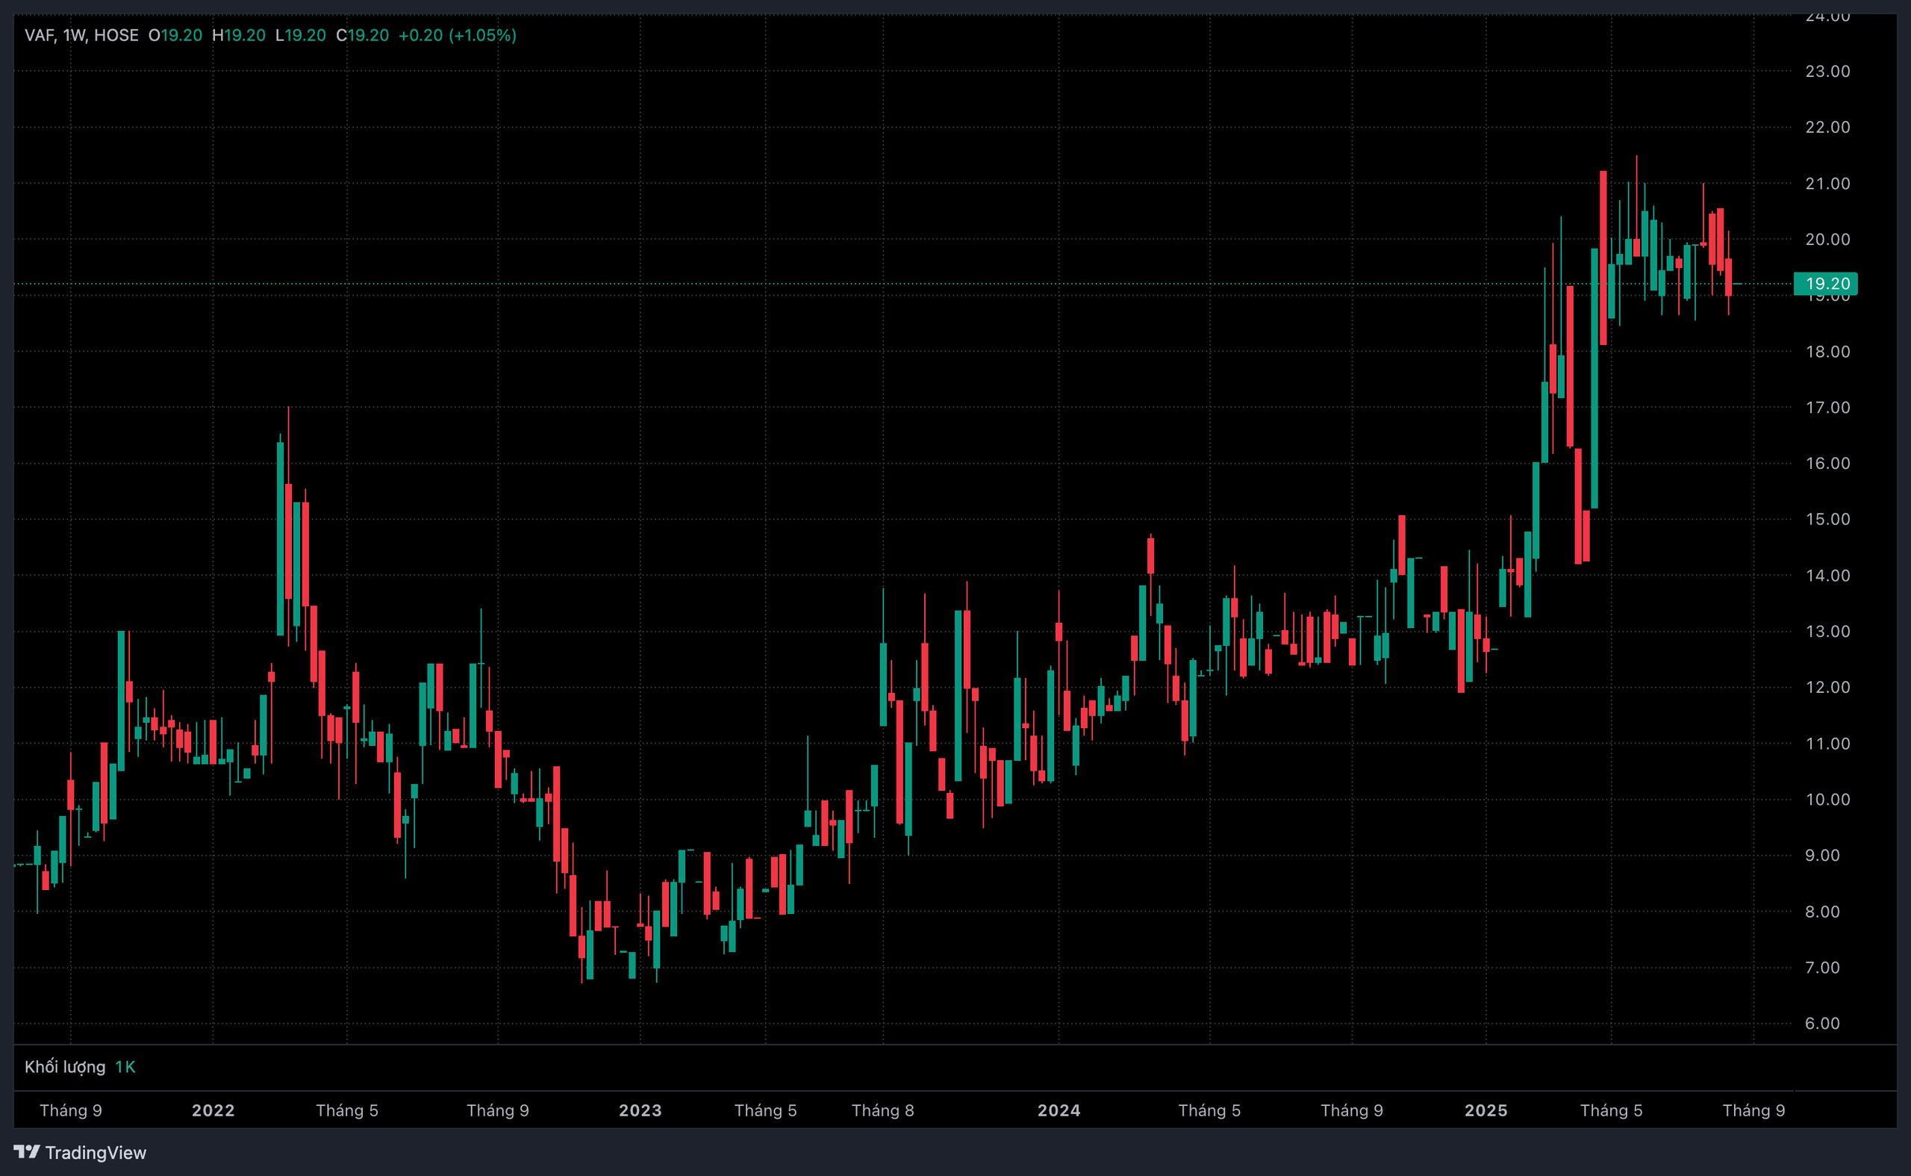Click the 2025 time axis label
Image resolution: width=1911 pixels, height=1176 pixels.
pyautogui.click(x=1486, y=1110)
